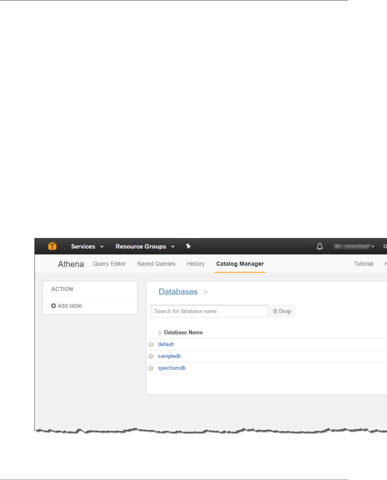This screenshot has width=387, height=480.
Task: Go to the History tab
Action: pyautogui.click(x=196, y=264)
